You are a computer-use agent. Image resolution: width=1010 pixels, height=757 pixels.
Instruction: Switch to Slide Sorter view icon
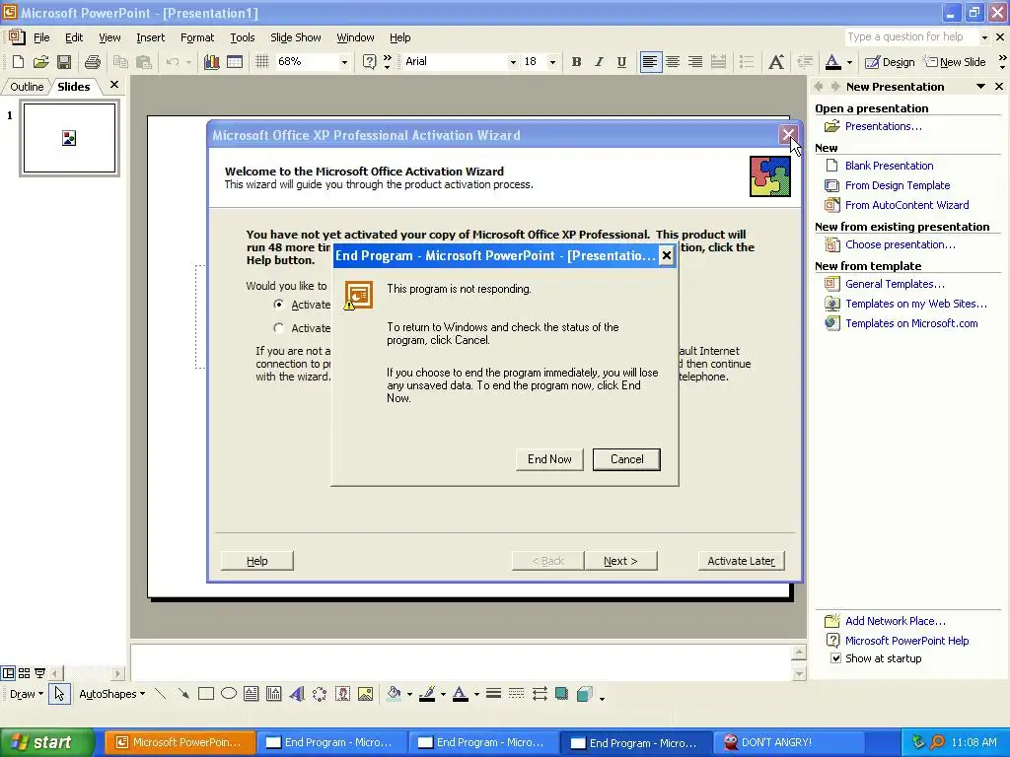coord(24,673)
